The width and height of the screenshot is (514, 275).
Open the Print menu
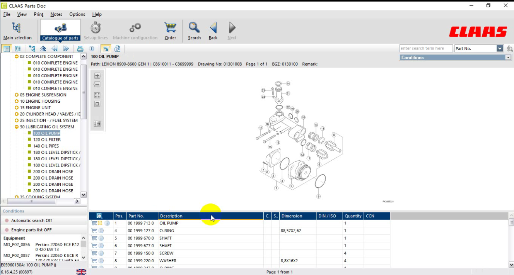[39, 14]
